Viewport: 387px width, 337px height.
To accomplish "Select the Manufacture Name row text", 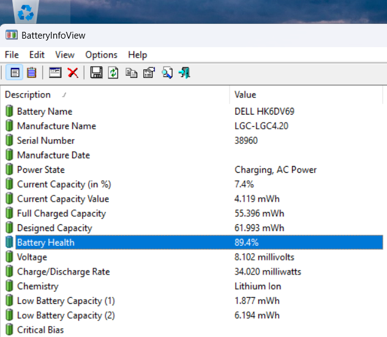I will pos(56,126).
